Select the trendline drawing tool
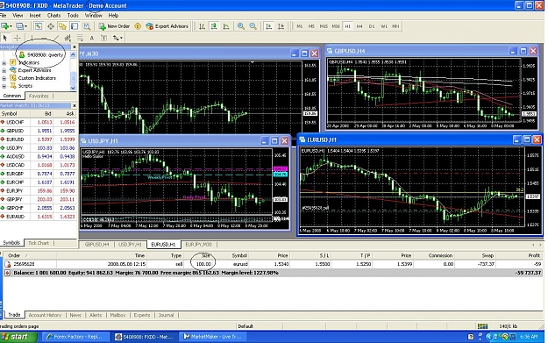The height and width of the screenshot is (343, 548). (x=55, y=38)
